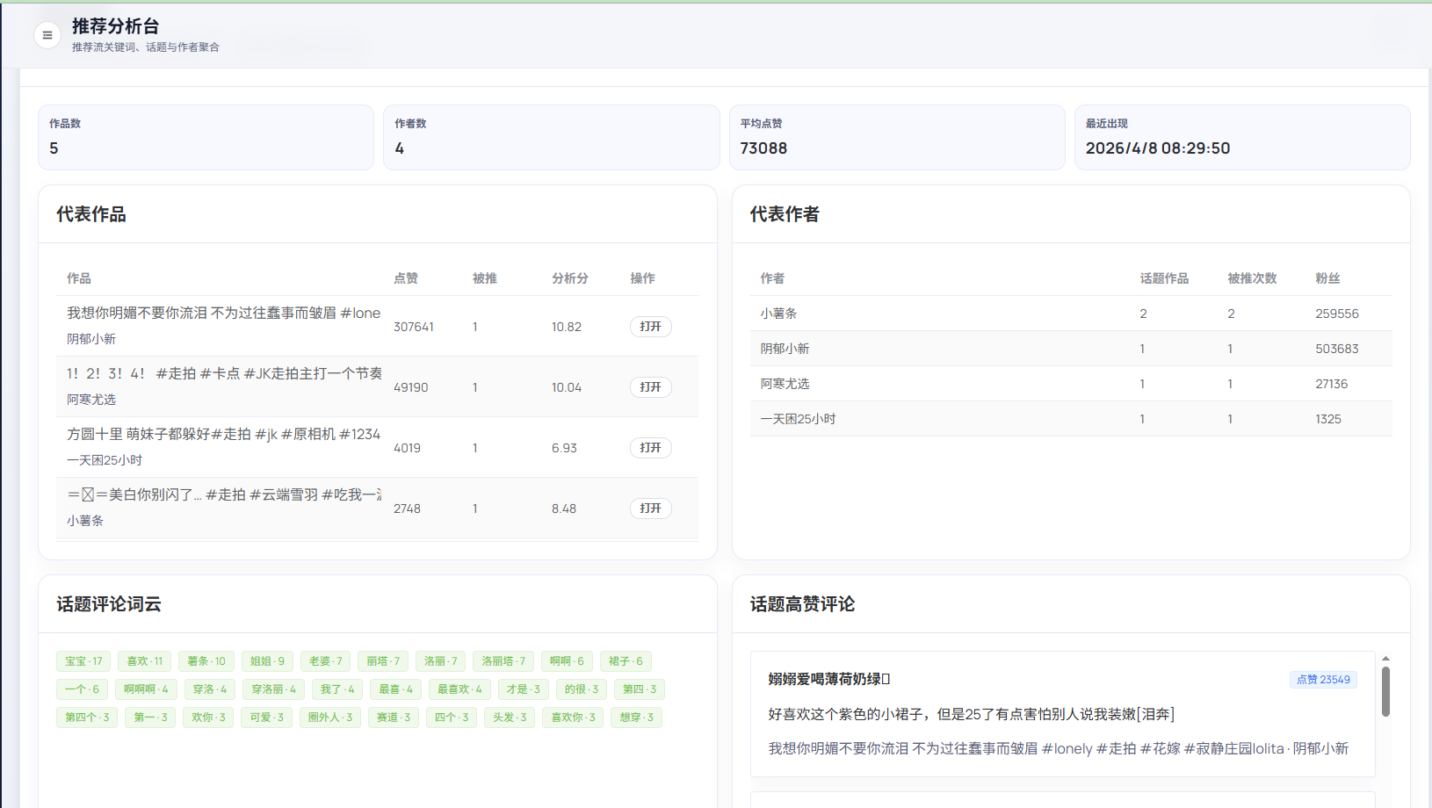Click the 姐姐·9 word tag
1432x808 pixels.
[x=267, y=661]
